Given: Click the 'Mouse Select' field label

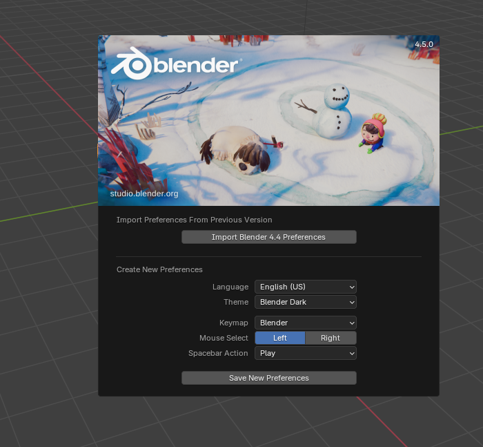Looking at the screenshot, I should (224, 338).
